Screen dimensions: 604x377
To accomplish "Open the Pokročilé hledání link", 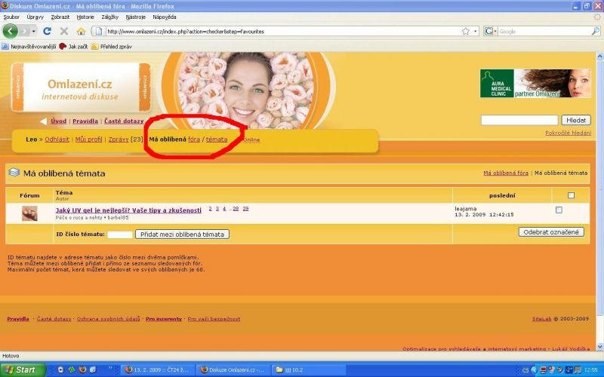I will point(568,133).
